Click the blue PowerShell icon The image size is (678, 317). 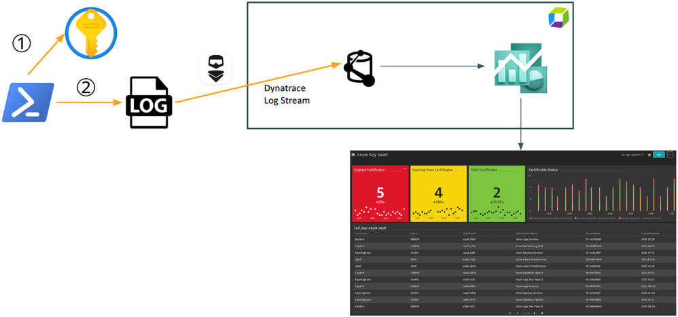pyautogui.click(x=28, y=102)
